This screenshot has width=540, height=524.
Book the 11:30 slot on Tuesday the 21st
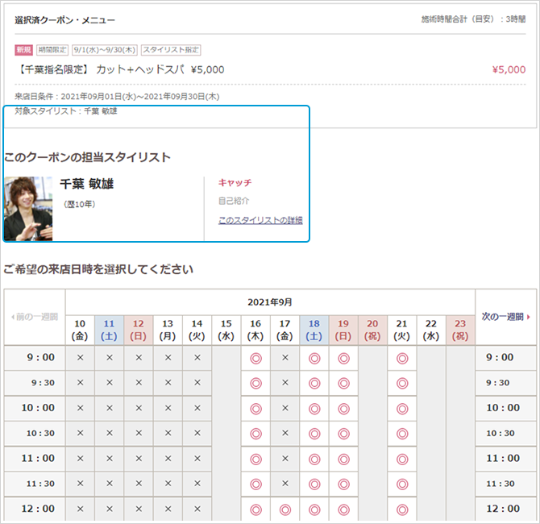tap(402, 484)
